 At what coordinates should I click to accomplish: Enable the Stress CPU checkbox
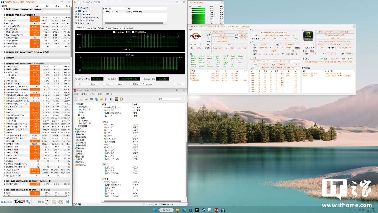[x=79, y=8]
